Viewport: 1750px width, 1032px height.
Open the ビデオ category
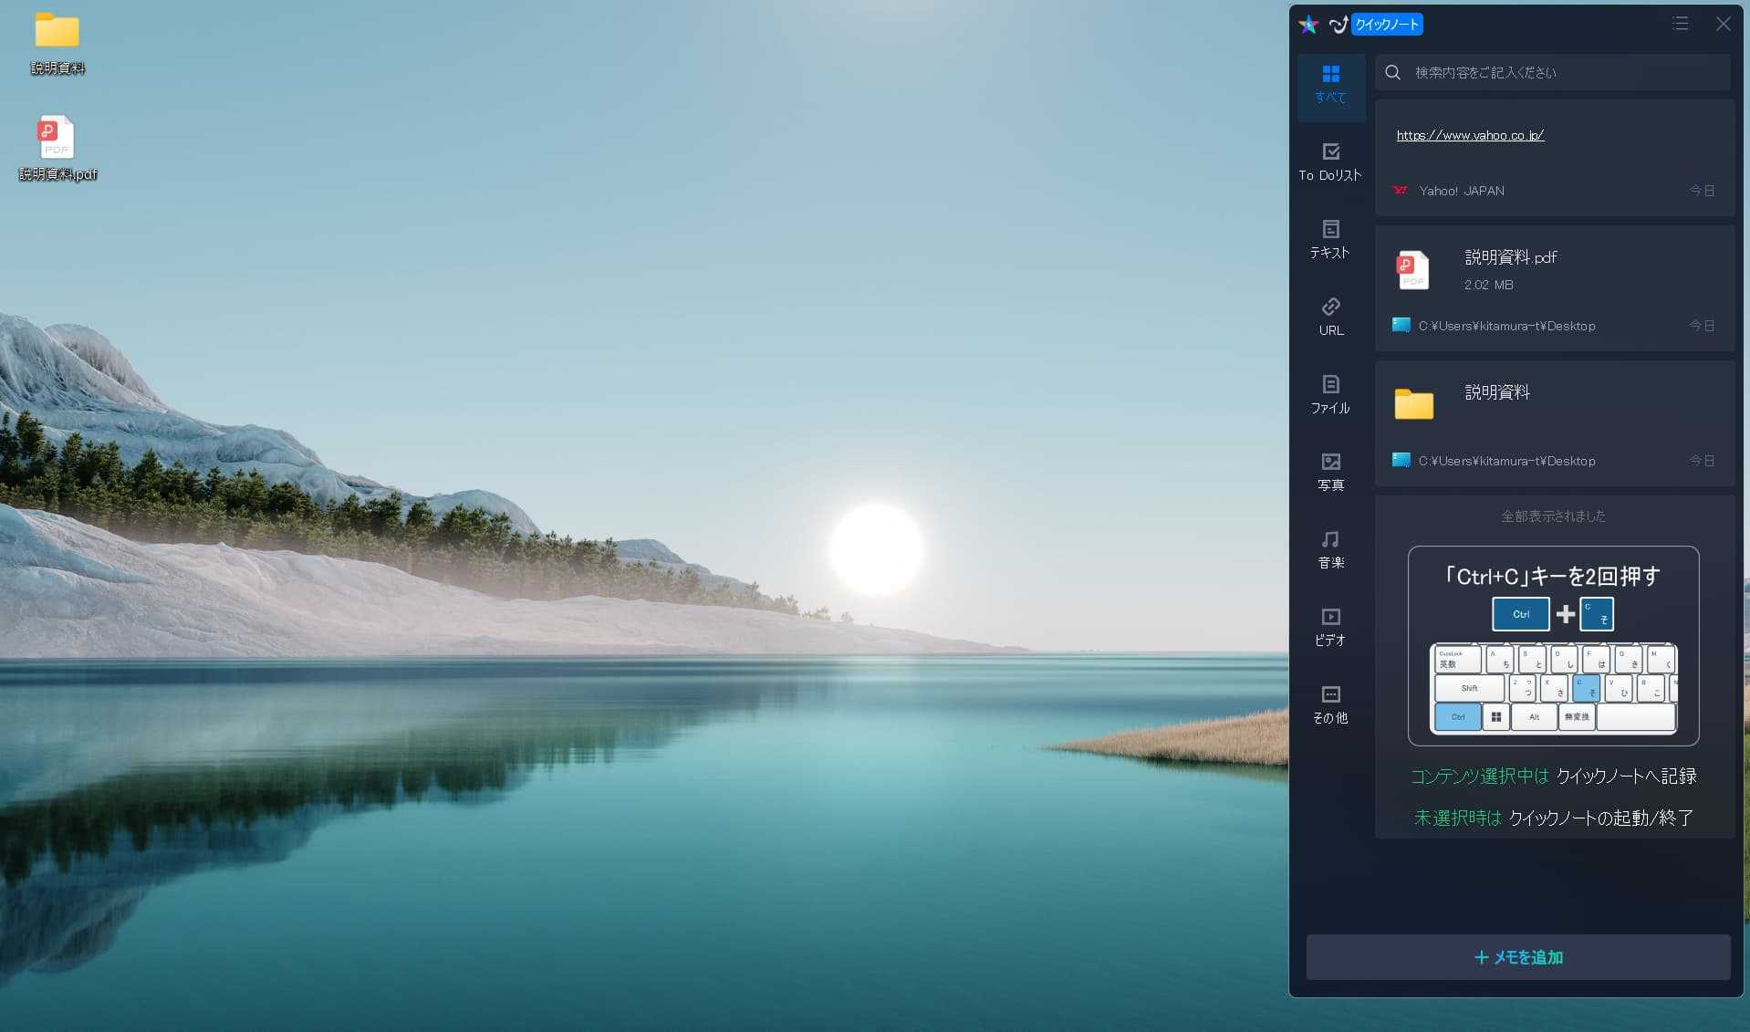point(1330,627)
